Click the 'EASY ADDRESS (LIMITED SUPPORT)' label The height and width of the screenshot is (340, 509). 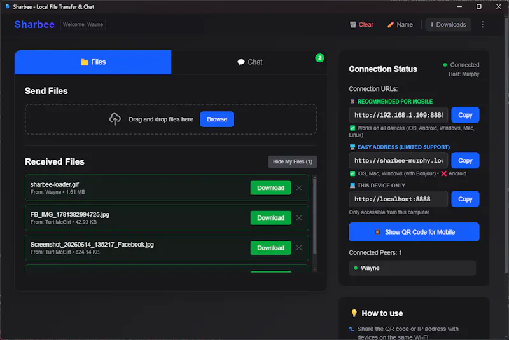[403, 147]
